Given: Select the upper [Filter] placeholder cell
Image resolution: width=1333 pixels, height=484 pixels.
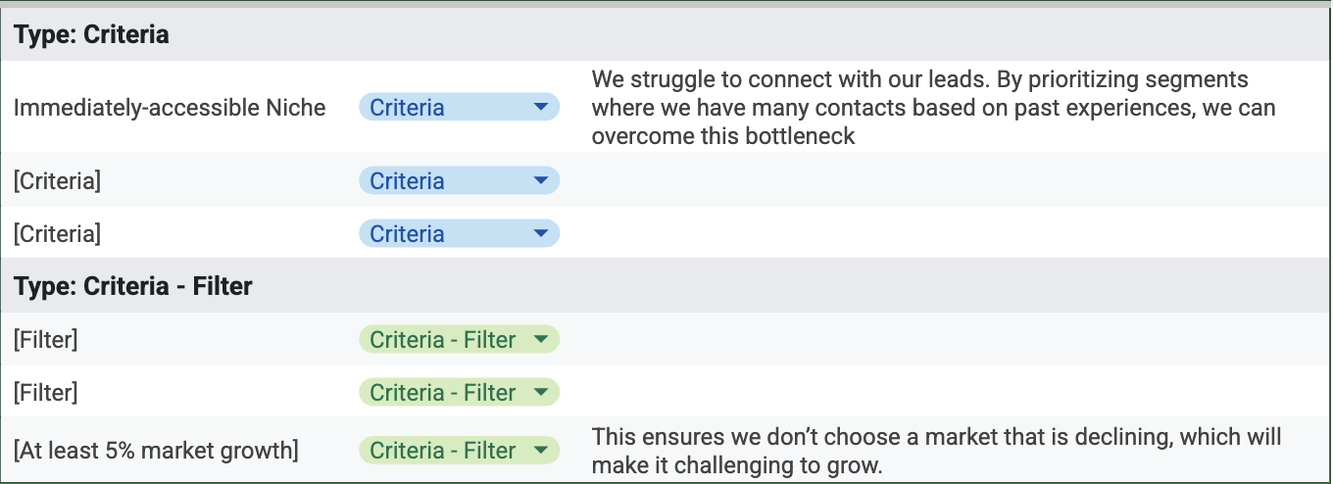Looking at the screenshot, I should [45, 340].
